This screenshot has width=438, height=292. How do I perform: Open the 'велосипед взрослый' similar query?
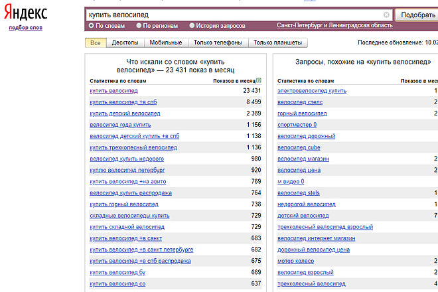click(305, 273)
